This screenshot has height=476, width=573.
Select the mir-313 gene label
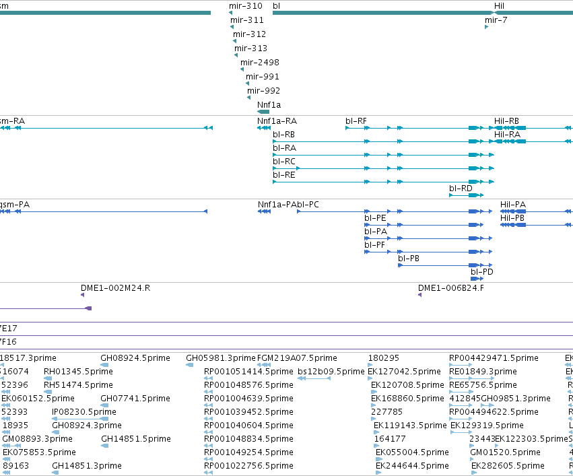(x=250, y=48)
